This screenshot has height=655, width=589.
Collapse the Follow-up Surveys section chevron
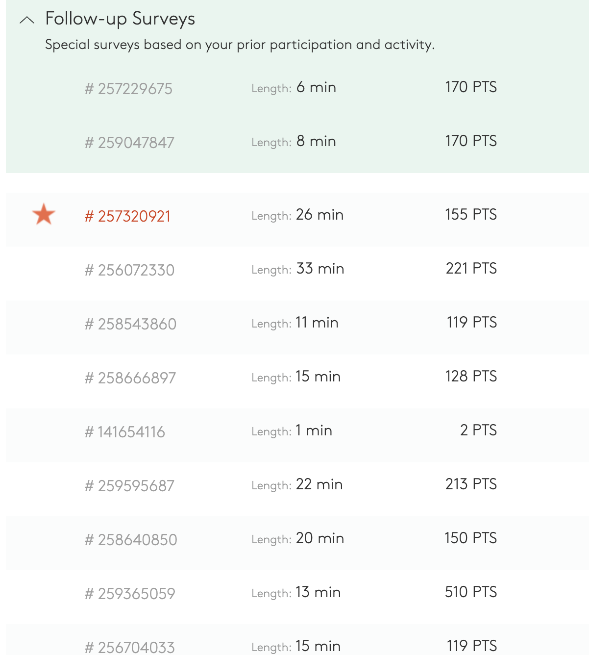click(x=27, y=20)
